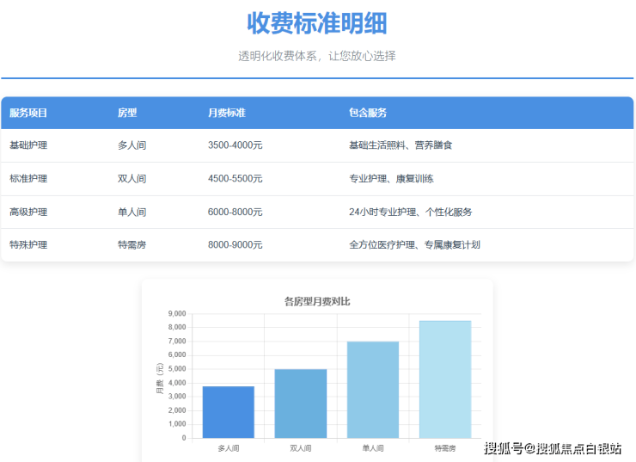Click the 透明化收费体系 subtitle text
This screenshot has height=462, width=636.
coord(316,56)
